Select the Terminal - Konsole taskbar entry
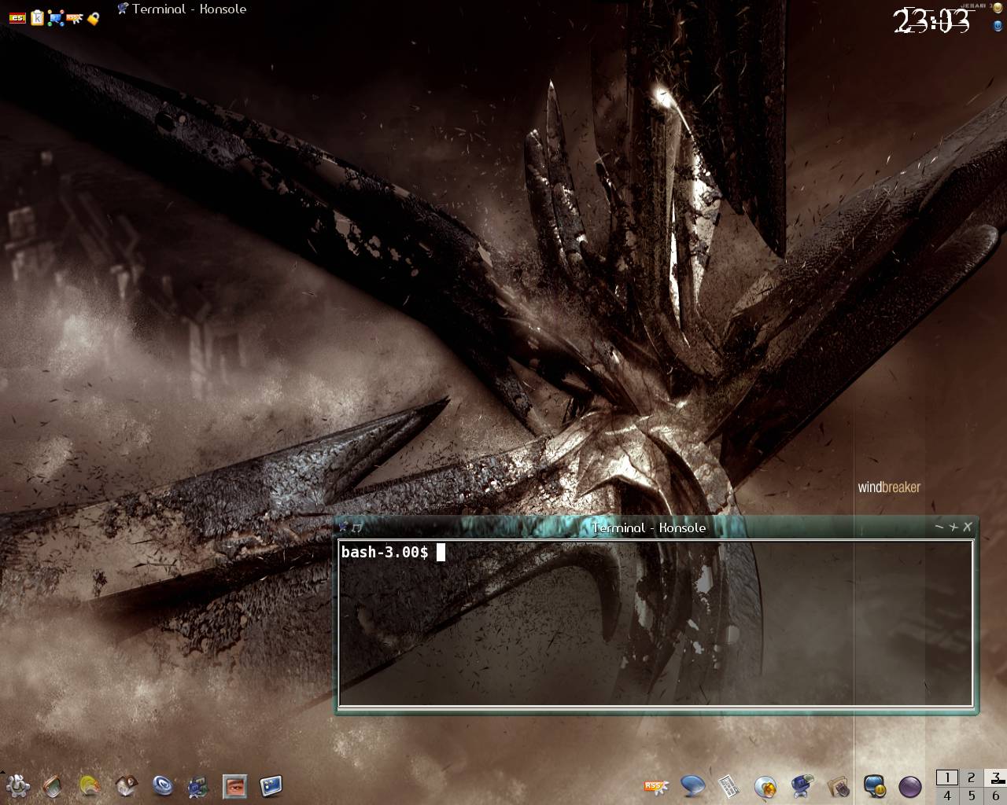Image resolution: width=1007 pixels, height=805 pixels. tap(182, 9)
